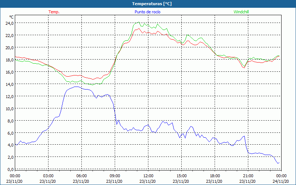Click the dew point peak near 05:30
The image size is (296, 185).
click(x=76, y=87)
